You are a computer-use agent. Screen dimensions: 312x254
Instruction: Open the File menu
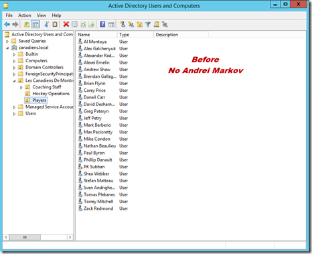[9, 15]
